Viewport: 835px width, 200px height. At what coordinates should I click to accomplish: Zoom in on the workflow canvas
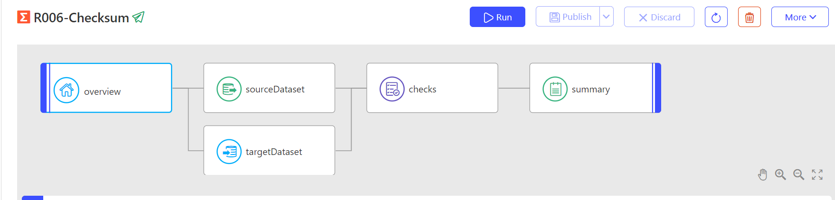(x=780, y=174)
